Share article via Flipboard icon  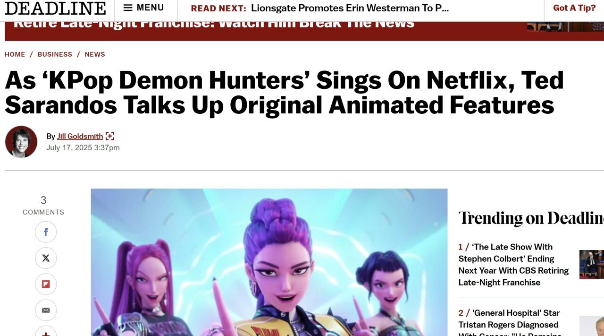pyautogui.click(x=46, y=284)
